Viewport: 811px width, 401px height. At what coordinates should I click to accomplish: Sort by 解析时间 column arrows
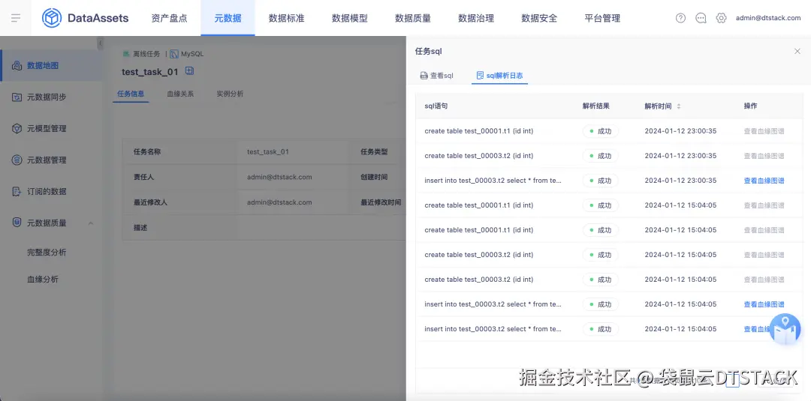click(679, 106)
